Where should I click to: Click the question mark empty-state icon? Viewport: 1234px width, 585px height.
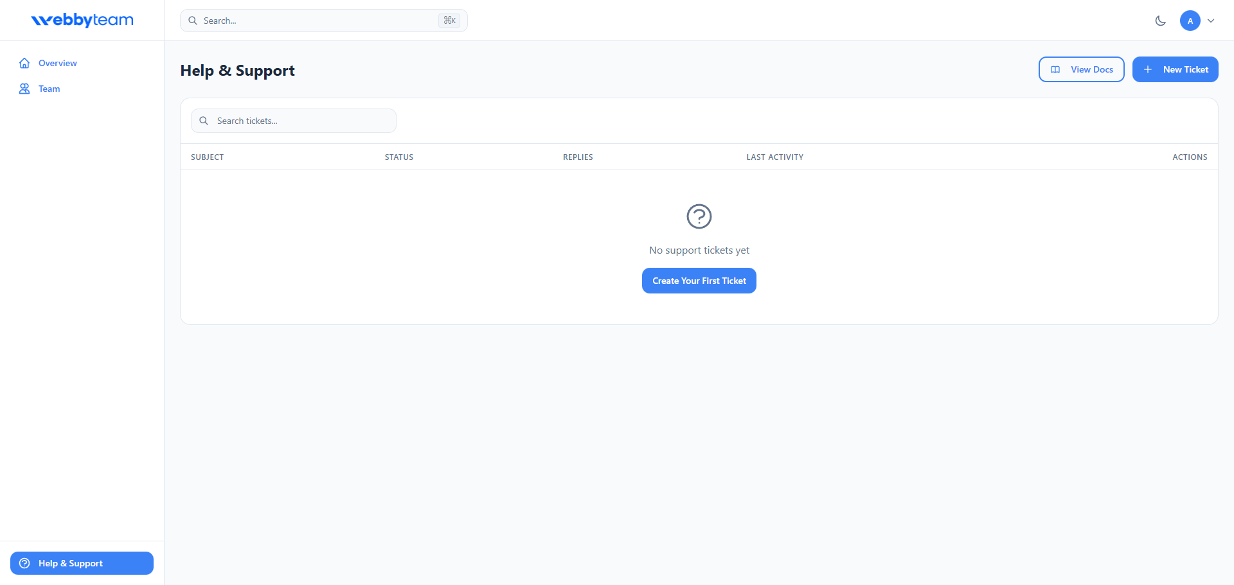[x=699, y=216]
